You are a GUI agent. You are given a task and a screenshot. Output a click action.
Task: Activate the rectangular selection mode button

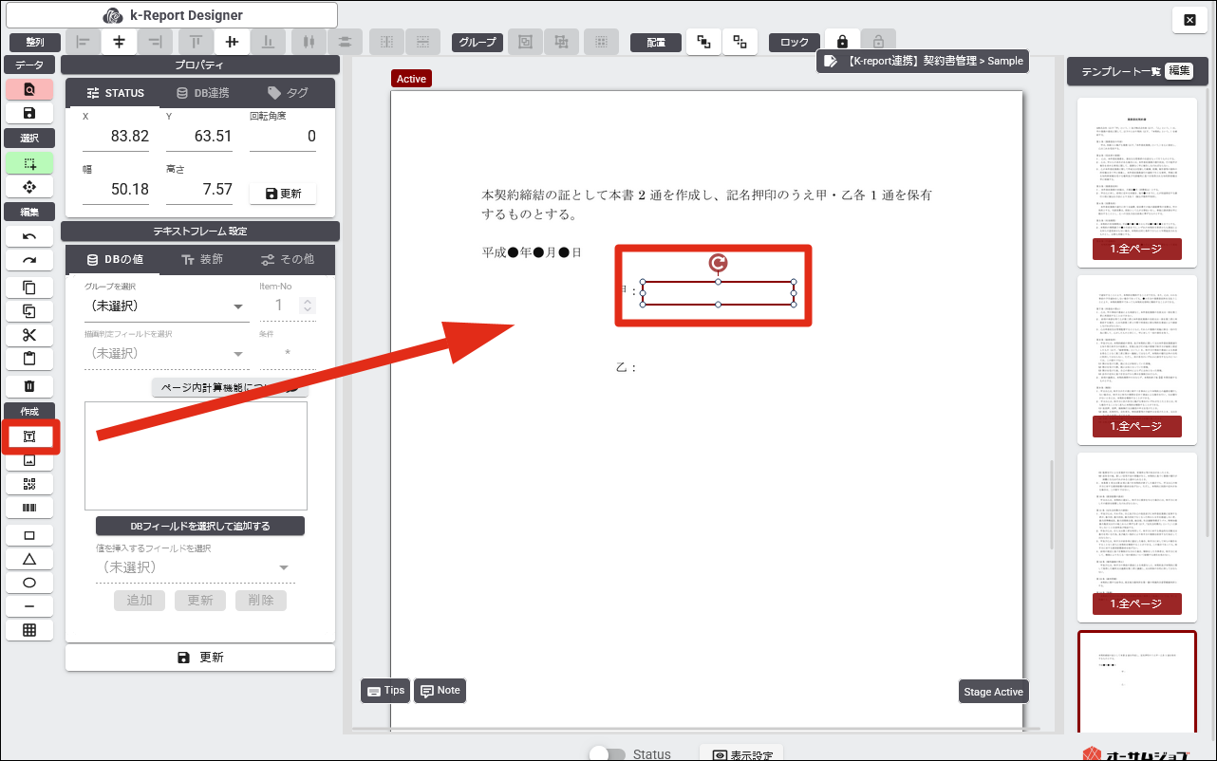(x=29, y=163)
